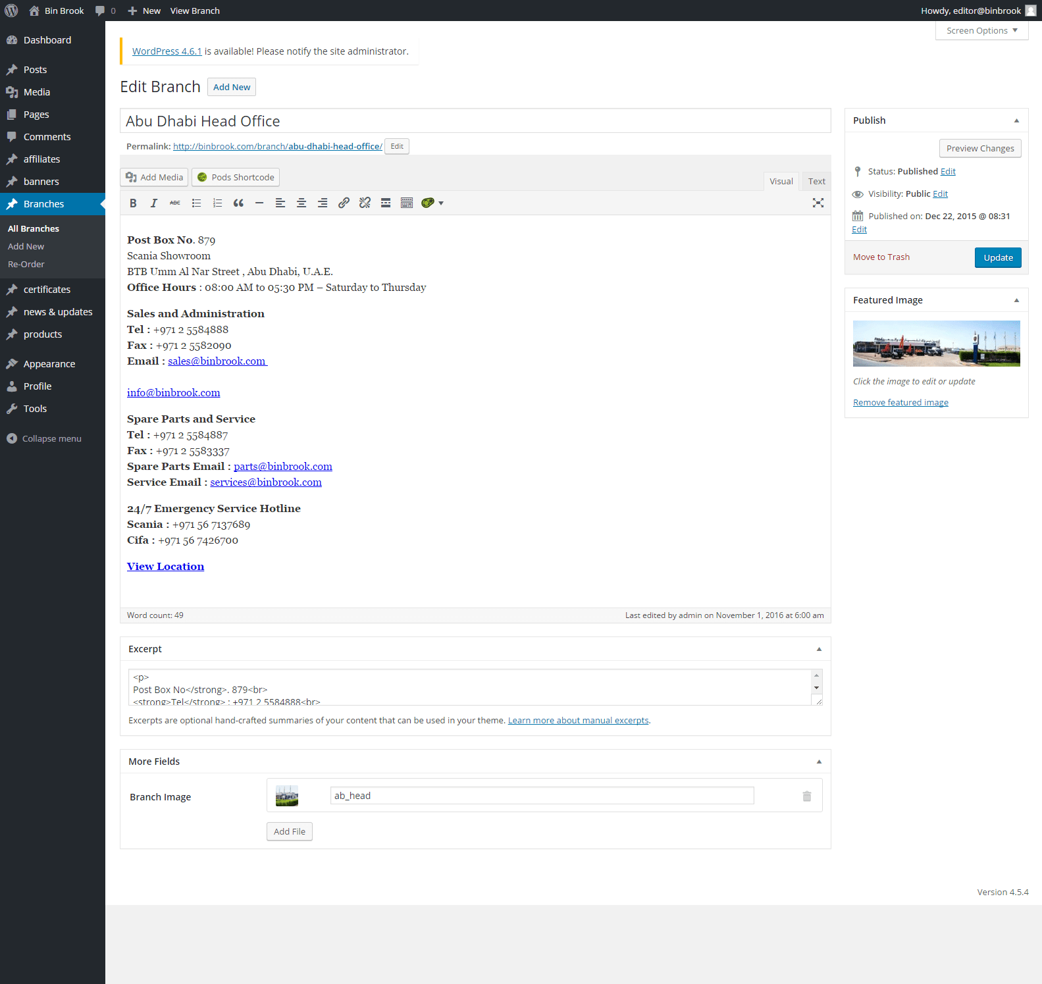Viewport: 1042px width, 984px height.
Task: Delete the ab_head branch image file
Action: [x=806, y=796]
